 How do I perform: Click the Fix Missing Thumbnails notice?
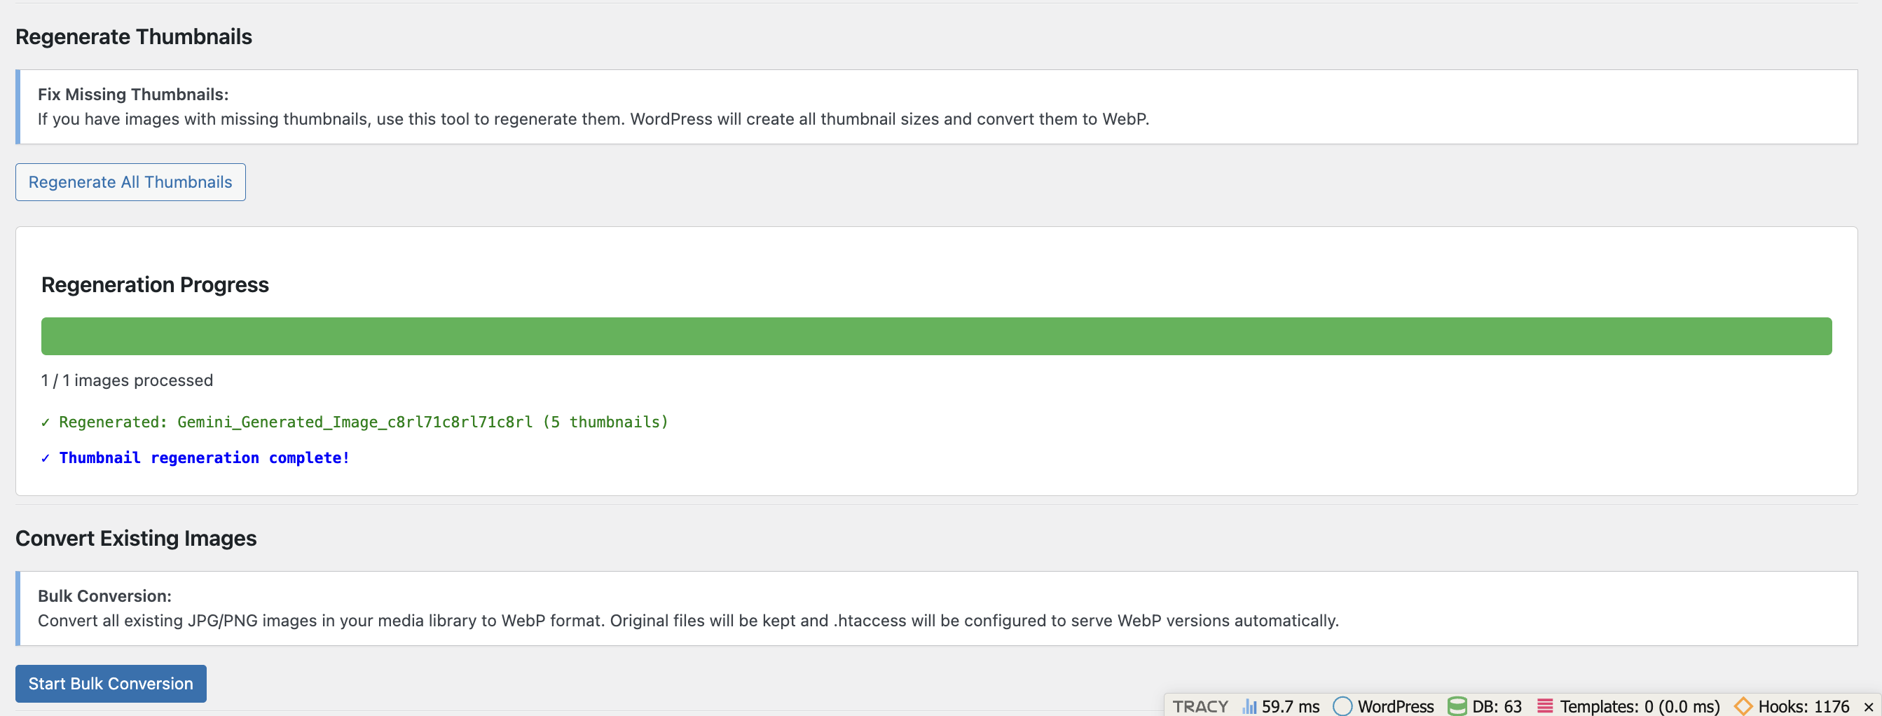tap(593, 106)
